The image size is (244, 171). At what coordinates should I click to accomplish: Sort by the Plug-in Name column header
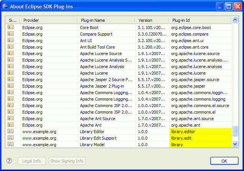106,20
